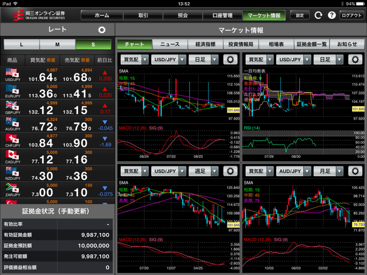
Task: Select size L in rate panel
Action: tap(21, 45)
